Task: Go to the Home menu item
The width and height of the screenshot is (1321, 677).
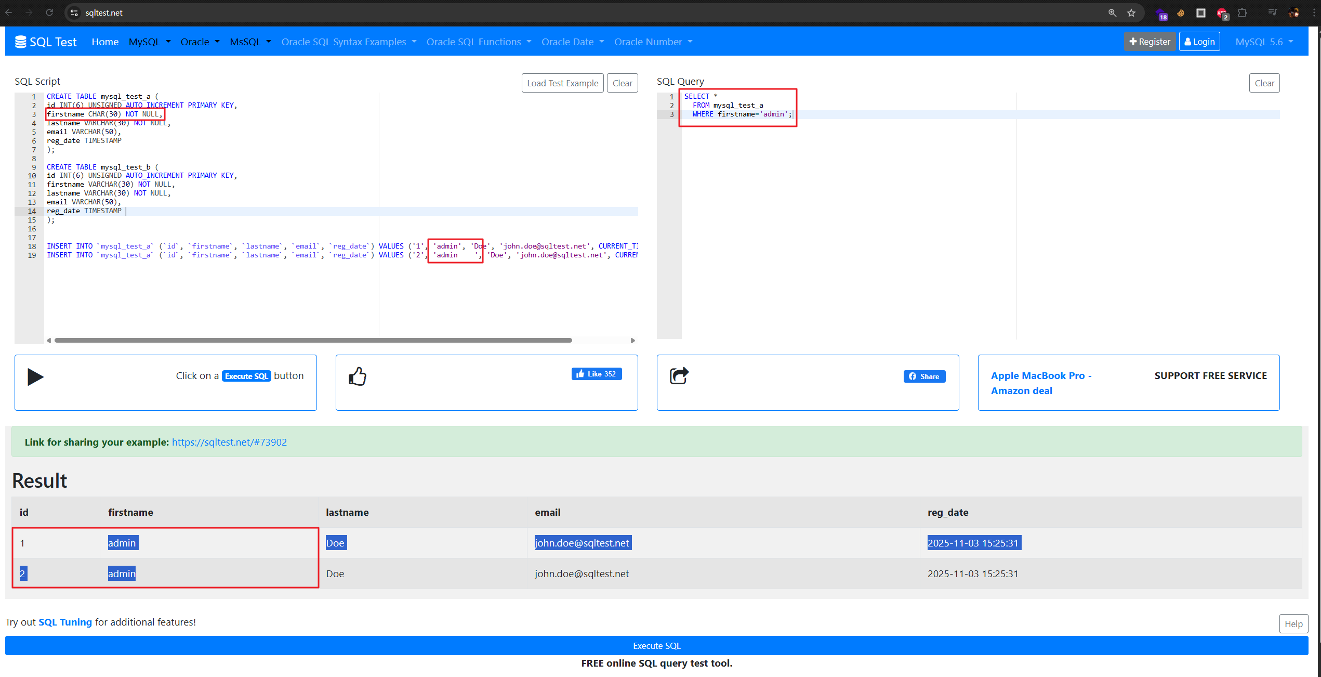Action: (105, 42)
